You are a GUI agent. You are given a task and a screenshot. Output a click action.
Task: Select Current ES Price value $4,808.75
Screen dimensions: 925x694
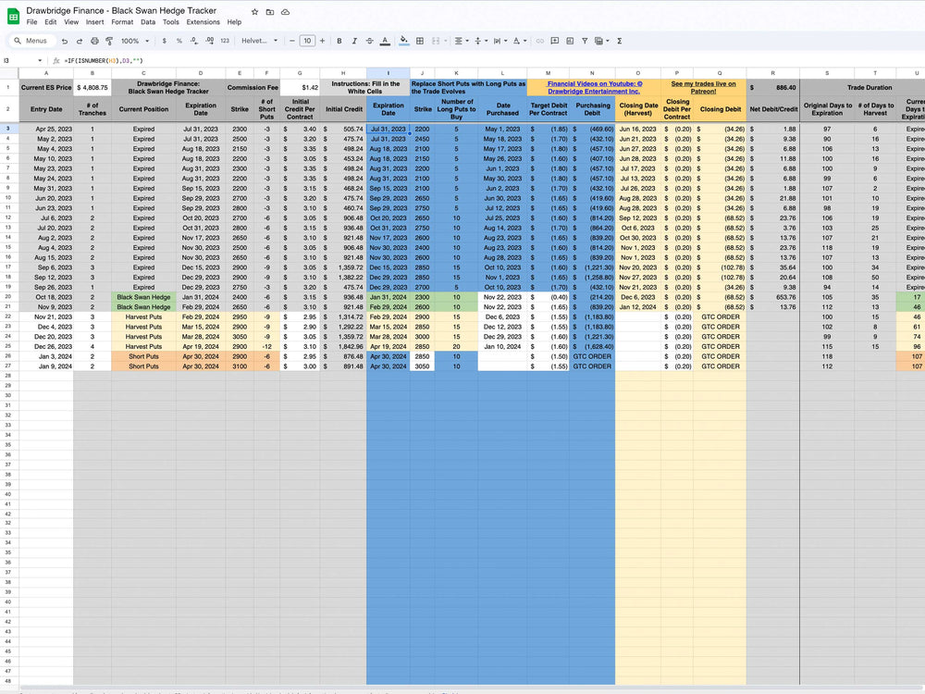(x=92, y=87)
